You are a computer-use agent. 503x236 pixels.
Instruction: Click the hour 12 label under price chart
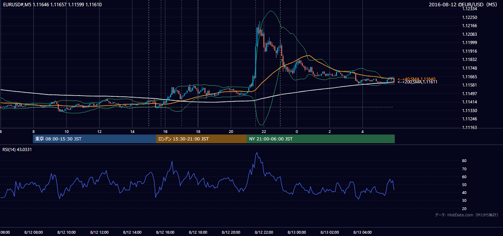[x=99, y=131]
